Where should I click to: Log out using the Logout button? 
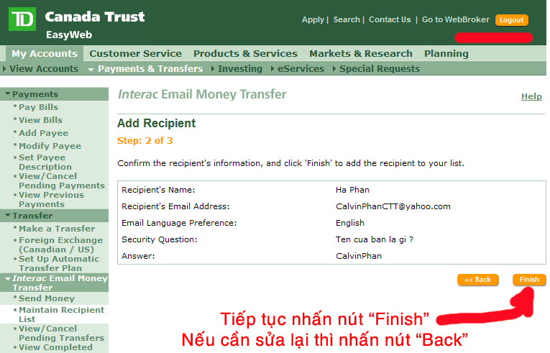click(511, 20)
